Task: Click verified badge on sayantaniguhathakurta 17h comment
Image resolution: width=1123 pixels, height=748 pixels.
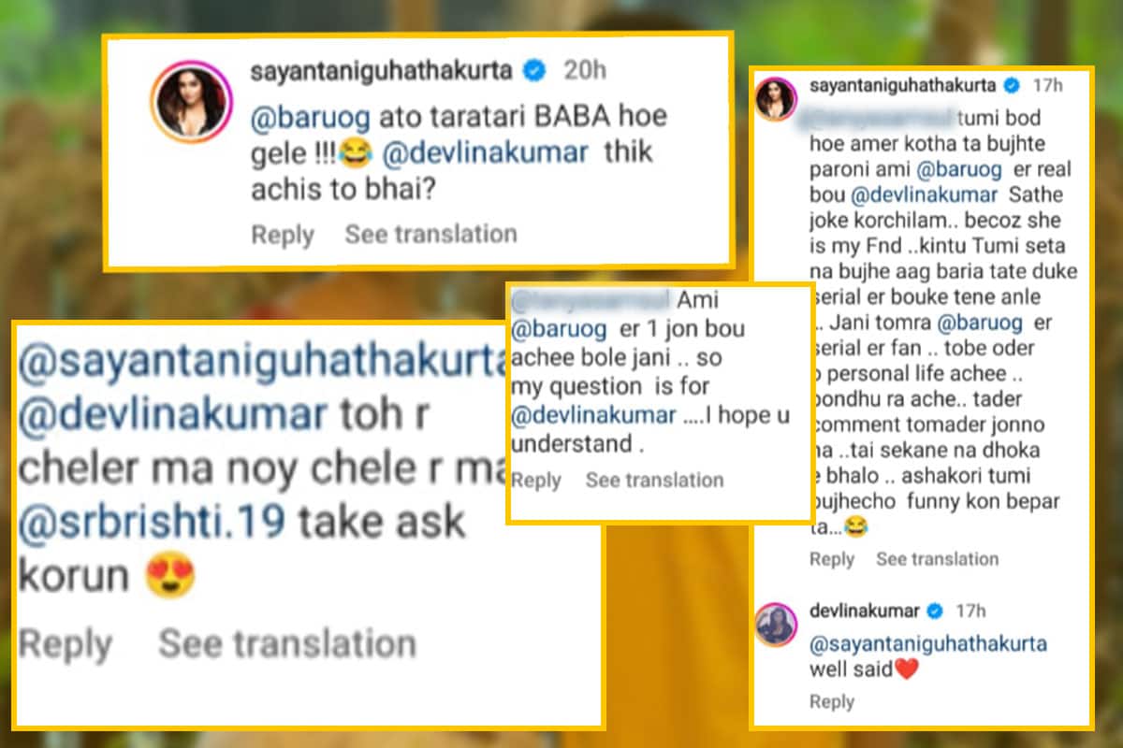Action: (1011, 86)
